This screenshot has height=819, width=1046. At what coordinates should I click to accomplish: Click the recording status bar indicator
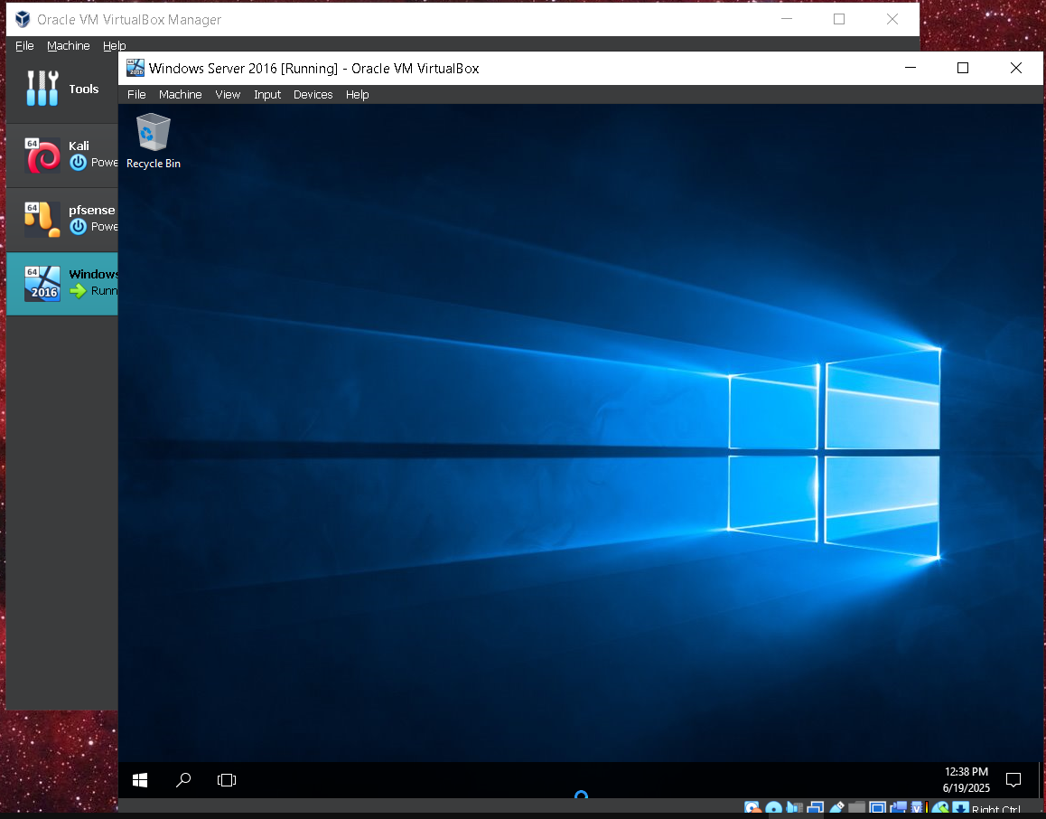point(899,807)
